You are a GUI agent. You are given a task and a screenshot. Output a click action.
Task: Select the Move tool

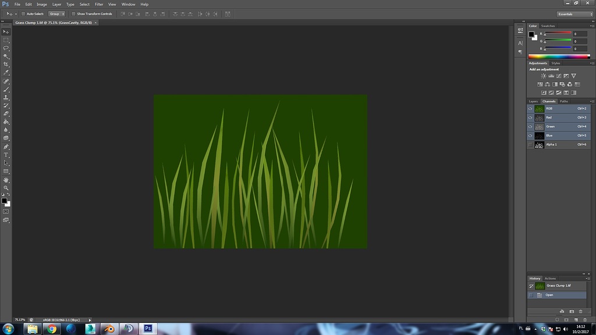click(6, 32)
